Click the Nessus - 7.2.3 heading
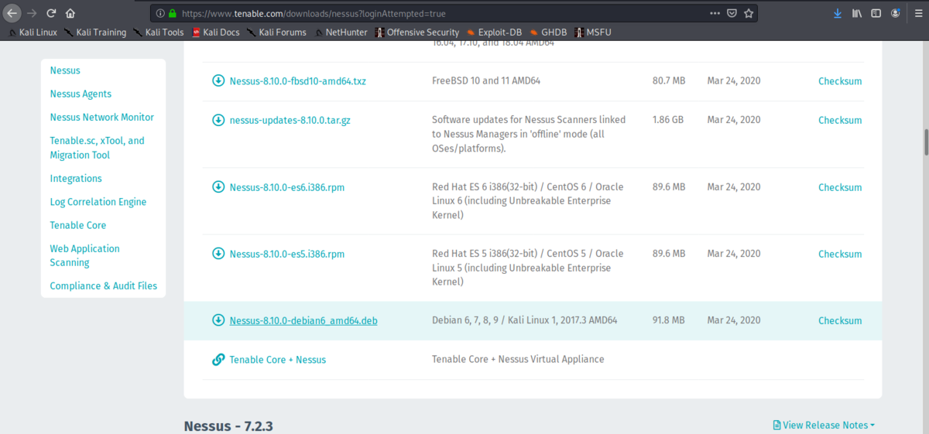The width and height of the screenshot is (929, 434). (x=228, y=426)
